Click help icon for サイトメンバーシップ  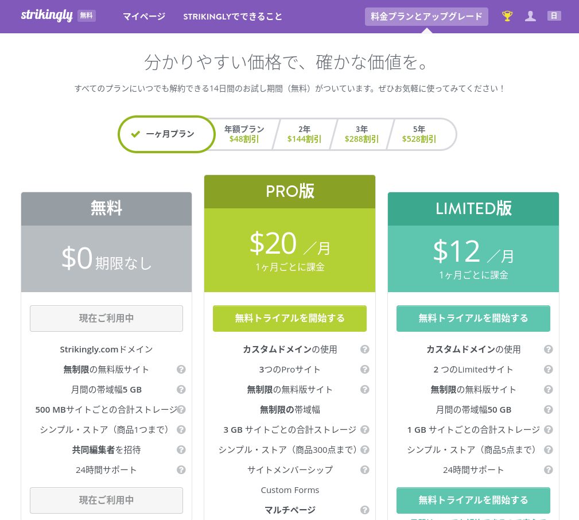coord(365,469)
